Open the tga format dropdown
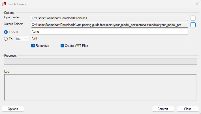 (x=22, y=39)
